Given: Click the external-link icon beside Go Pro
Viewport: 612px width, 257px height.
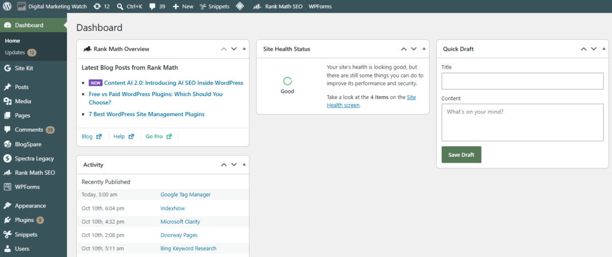Looking at the screenshot, I should click(x=169, y=137).
